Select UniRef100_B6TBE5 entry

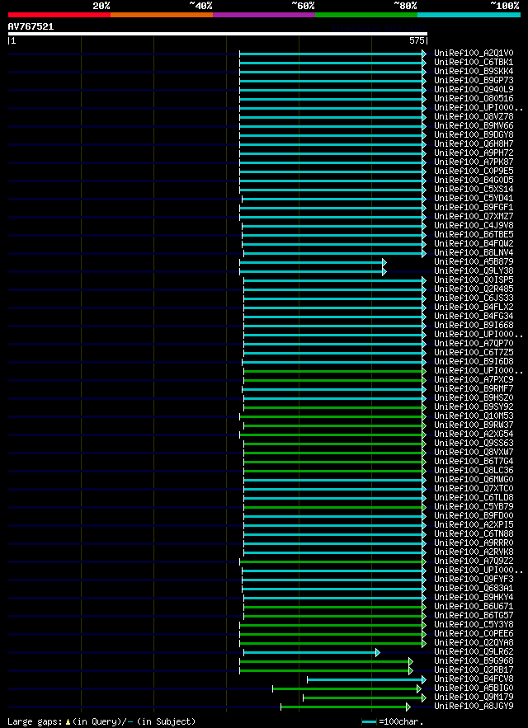474,235
